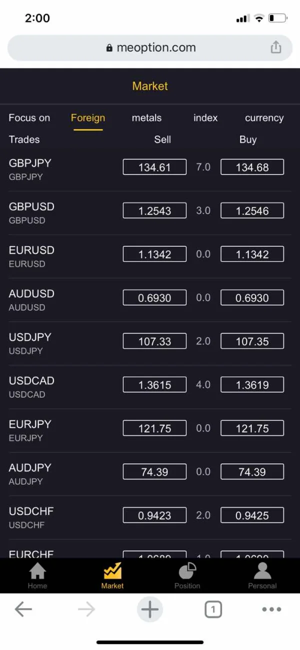300x650 pixels.
Task: Open the Personal profile icon
Action: click(x=262, y=574)
